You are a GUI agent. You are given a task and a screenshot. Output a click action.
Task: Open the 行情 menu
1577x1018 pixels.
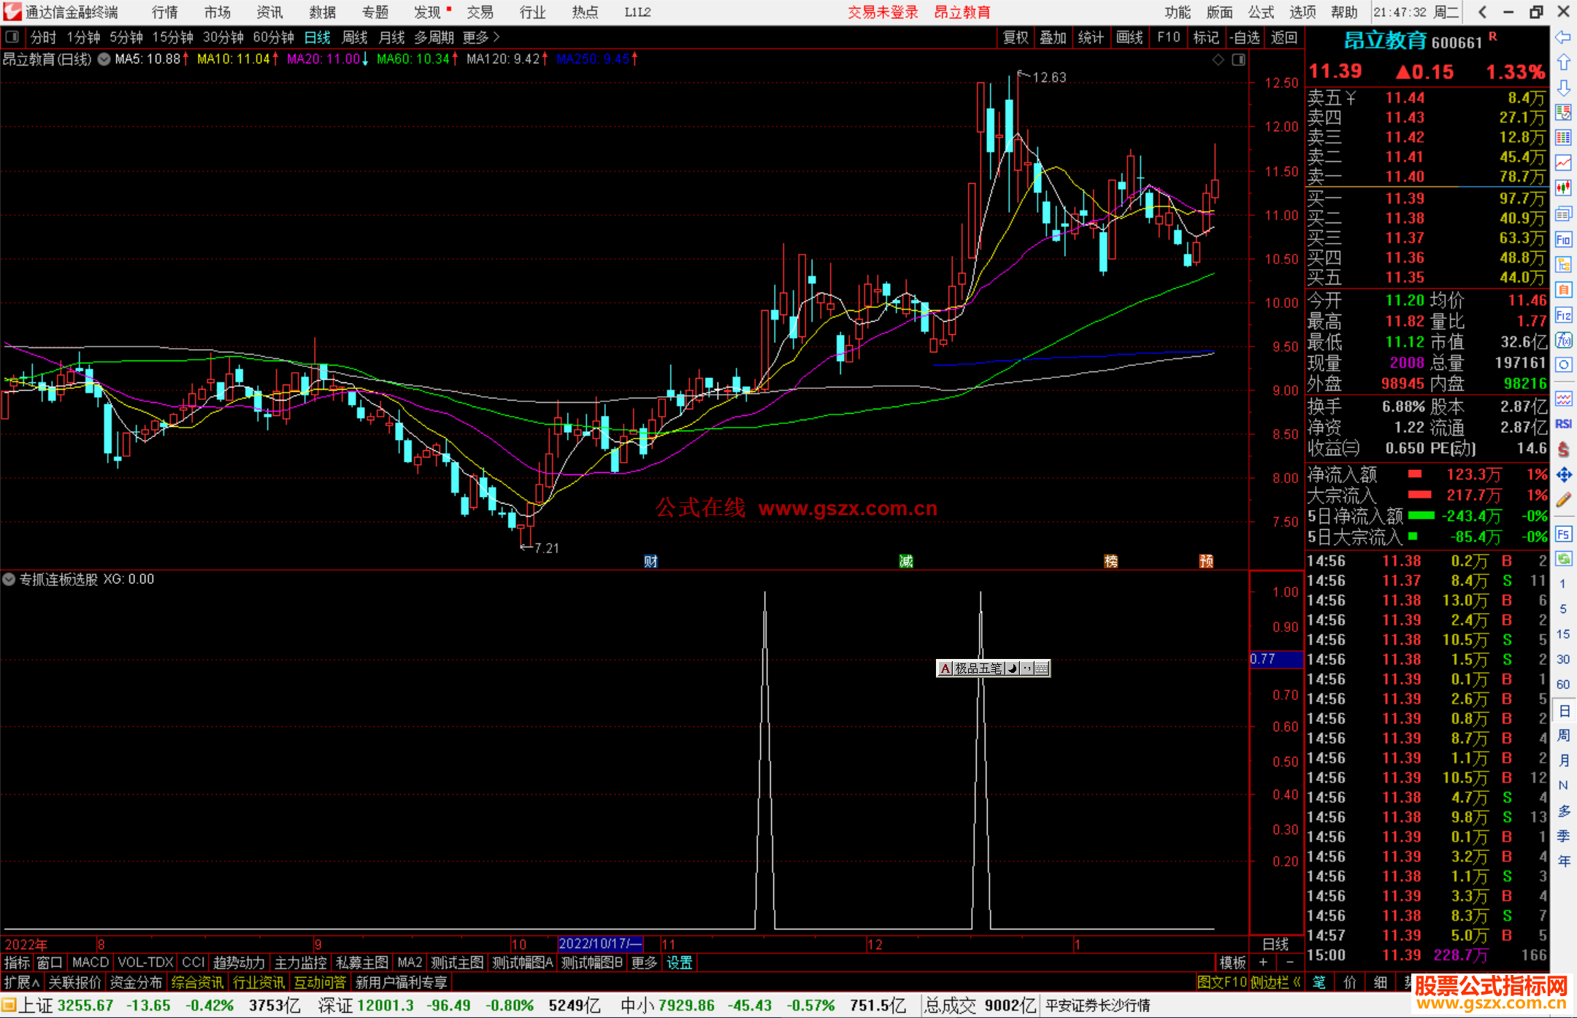pos(164,12)
